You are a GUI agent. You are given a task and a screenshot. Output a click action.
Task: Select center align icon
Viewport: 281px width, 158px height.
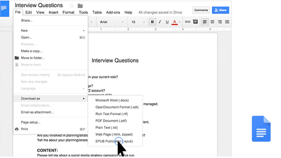[212, 22]
